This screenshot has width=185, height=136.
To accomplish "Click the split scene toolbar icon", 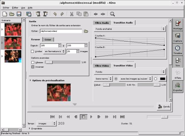I will [x=96, y=14].
